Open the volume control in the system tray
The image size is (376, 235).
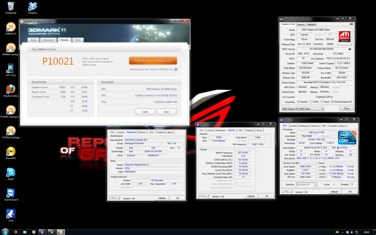[352, 232]
